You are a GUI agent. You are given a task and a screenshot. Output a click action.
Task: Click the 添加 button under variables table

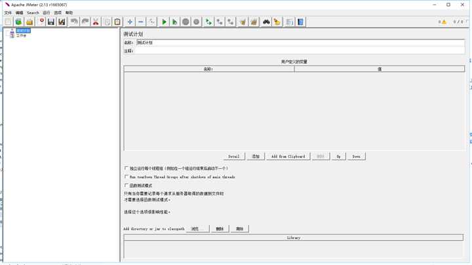[x=256, y=156]
